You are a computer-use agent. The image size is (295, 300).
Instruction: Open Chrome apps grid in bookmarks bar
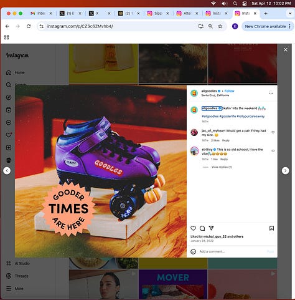(x=6, y=37)
